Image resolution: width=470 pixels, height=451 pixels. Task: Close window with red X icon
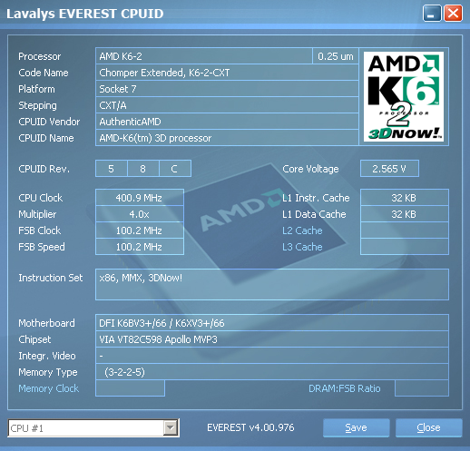[453, 14]
